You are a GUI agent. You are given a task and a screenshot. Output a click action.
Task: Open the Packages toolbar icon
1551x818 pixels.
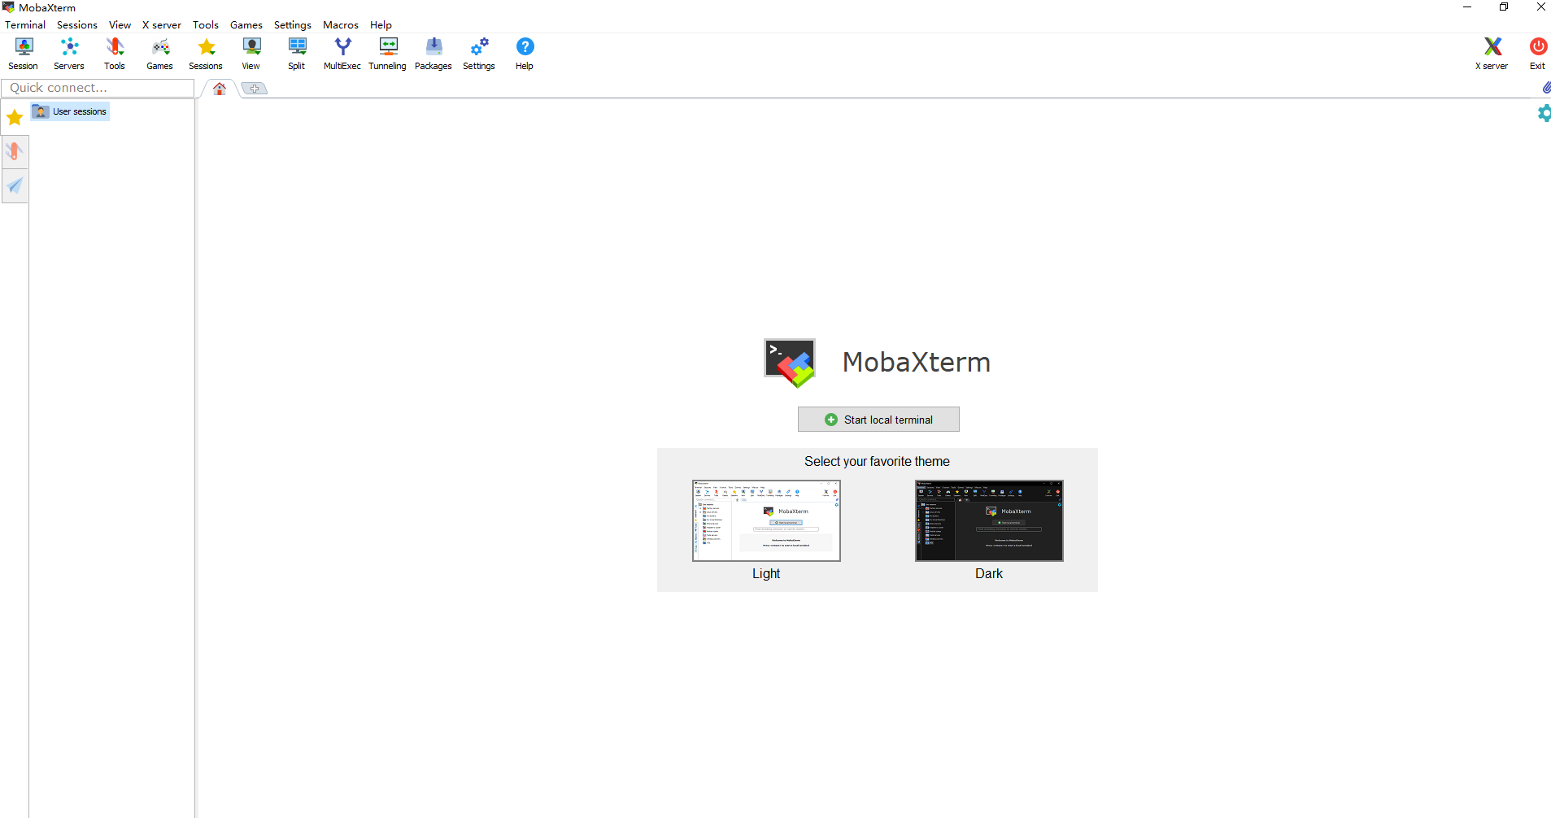pos(433,54)
